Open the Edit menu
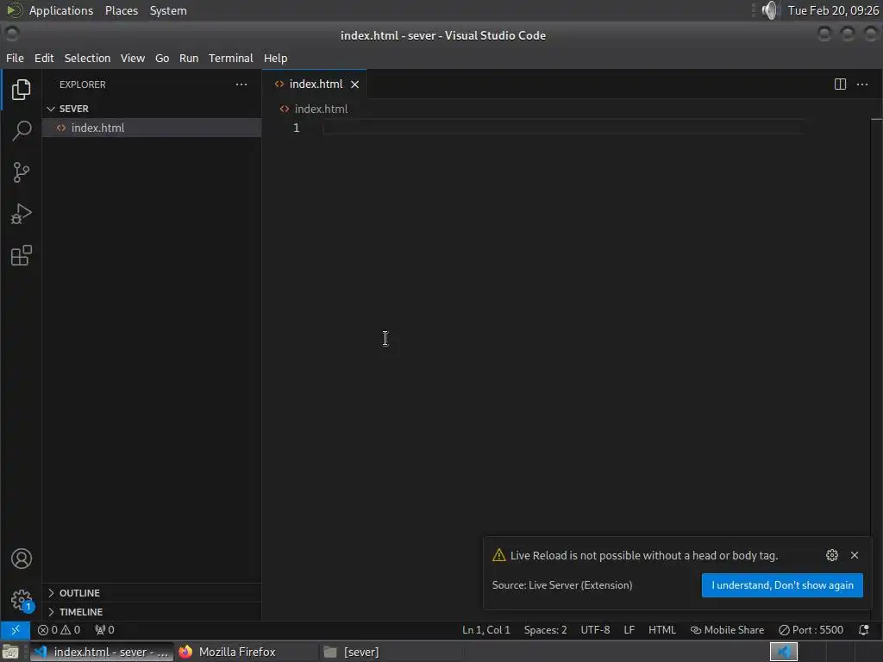Viewport: 883px width, 662px height. 44,58
